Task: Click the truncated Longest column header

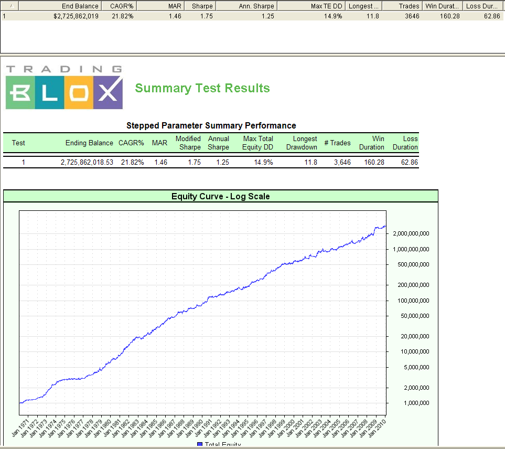Action: point(363,6)
